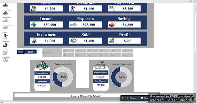Click the Sold card network icon

74,41
